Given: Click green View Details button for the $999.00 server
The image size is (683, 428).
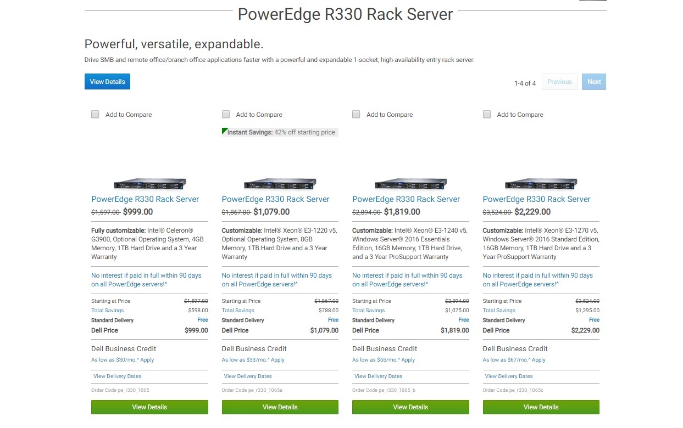Looking at the screenshot, I should pyautogui.click(x=149, y=407).
